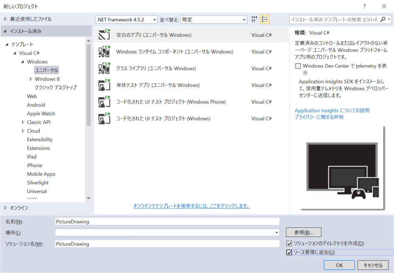
Task: Click tree scrollbar down arrow
Action: pos(88,198)
